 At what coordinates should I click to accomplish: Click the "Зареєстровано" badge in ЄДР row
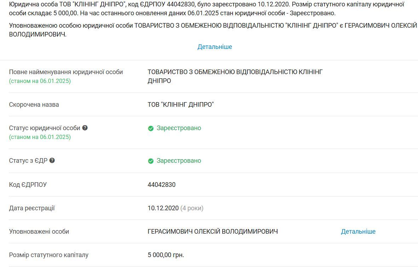(179, 161)
